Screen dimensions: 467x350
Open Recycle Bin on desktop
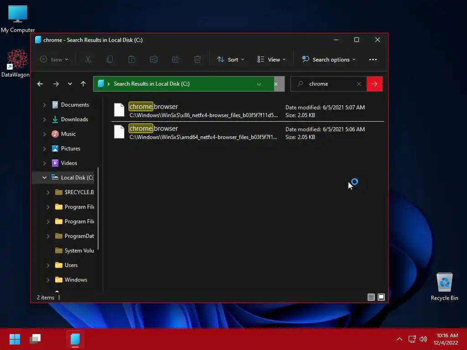pyautogui.click(x=444, y=287)
